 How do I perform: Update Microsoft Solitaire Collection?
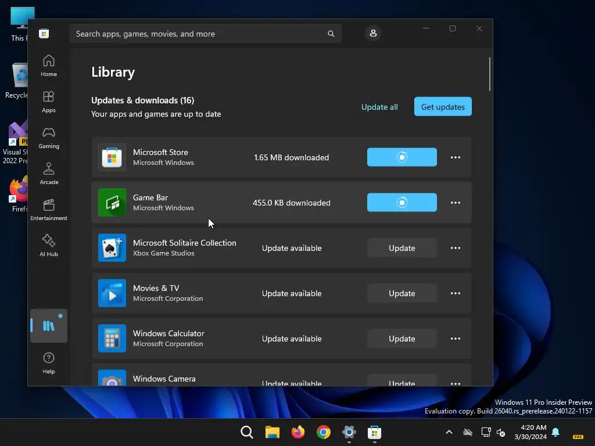402,248
